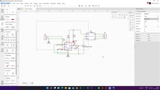Screen dimensions: 160x90
Task: Click the Open folder icon in the toolbar
Action: [2, 6]
